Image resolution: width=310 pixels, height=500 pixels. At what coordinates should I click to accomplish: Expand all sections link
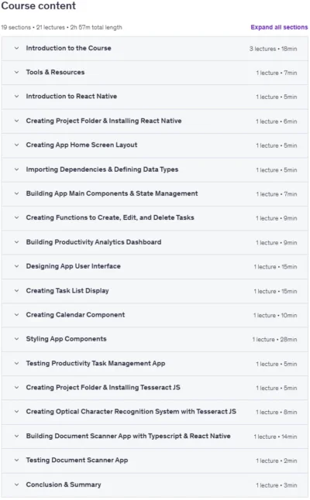pos(279,27)
